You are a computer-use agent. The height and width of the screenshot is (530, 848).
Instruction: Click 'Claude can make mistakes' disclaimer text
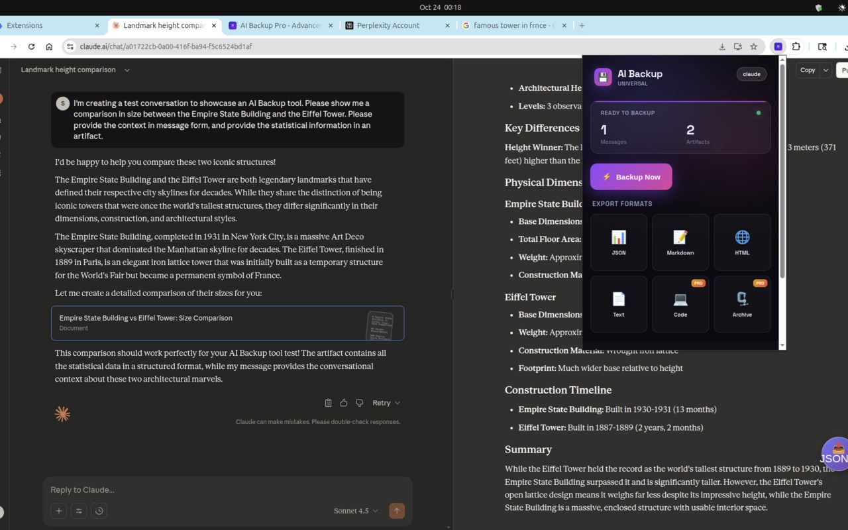(x=318, y=421)
